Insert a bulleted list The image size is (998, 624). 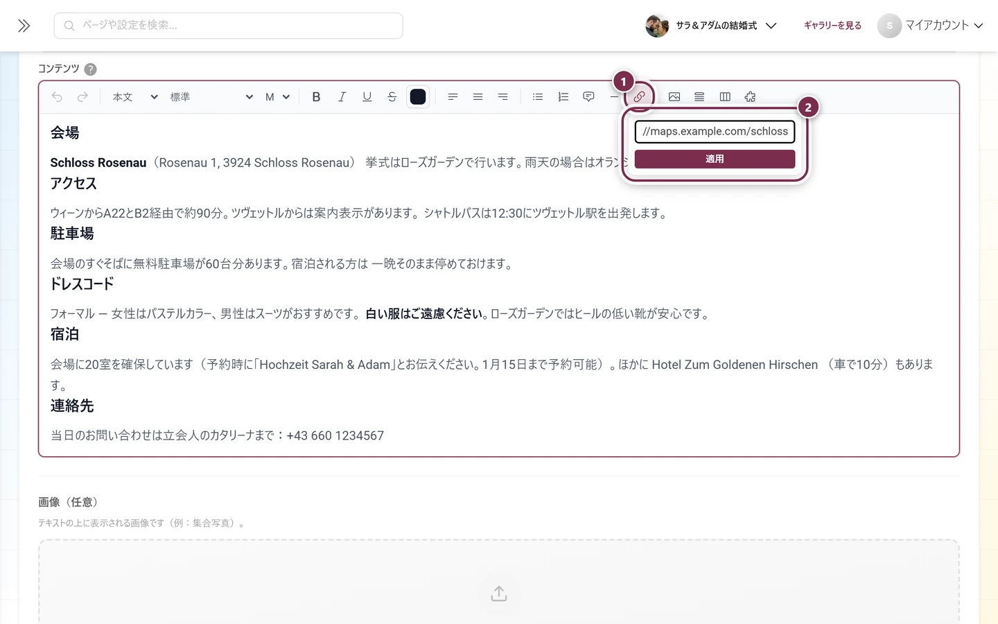tap(538, 97)
